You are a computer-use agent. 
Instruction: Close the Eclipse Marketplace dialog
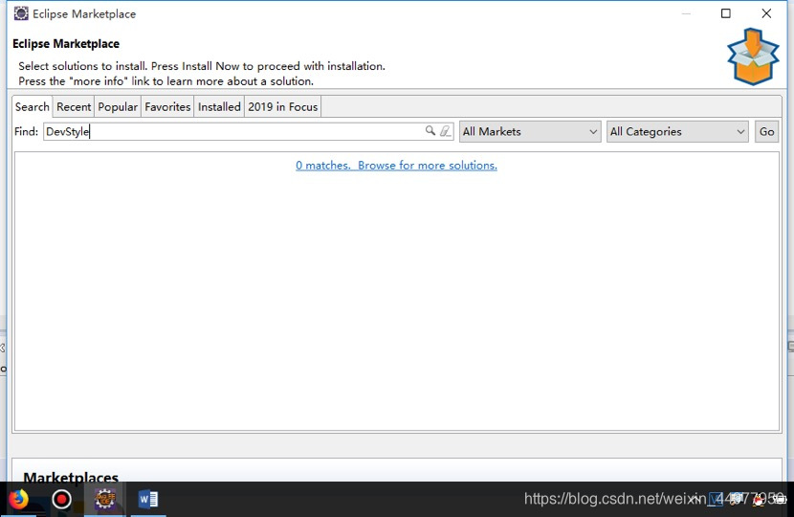(x=766, y=13)
